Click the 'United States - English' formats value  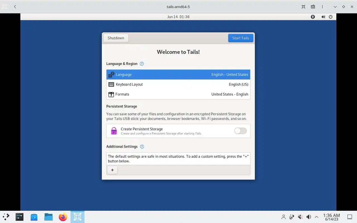[230, 94]
